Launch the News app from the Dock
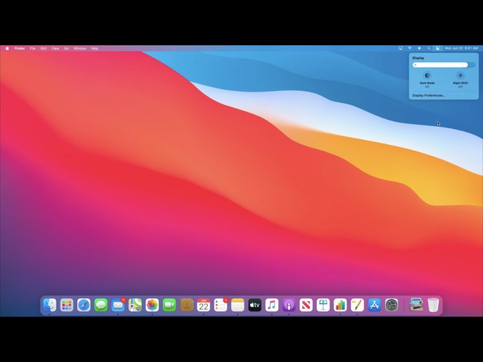The image size is (483, 362). click(x=306, y=305)
